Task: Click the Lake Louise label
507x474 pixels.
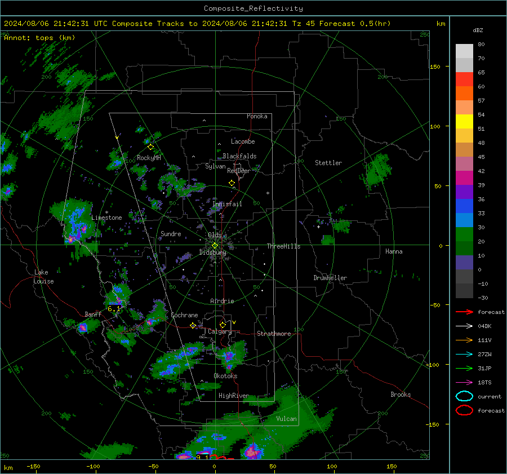Action: pyautogui.click(x=44, y=277)
